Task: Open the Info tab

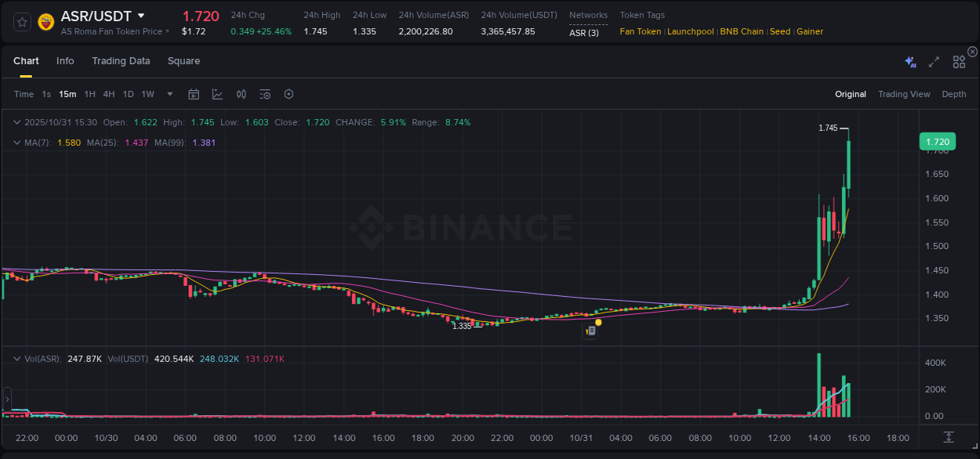Action: coord(65,61)
